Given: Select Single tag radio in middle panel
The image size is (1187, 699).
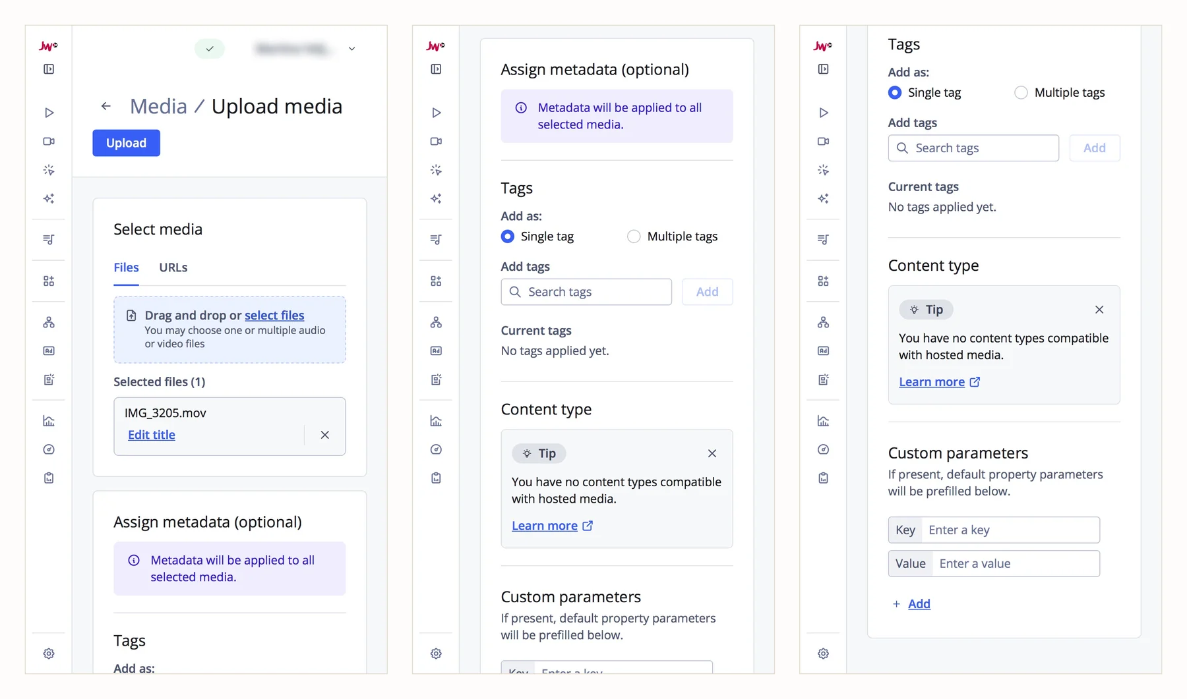Looking at the screenshot, I should [x=507, y=237].
